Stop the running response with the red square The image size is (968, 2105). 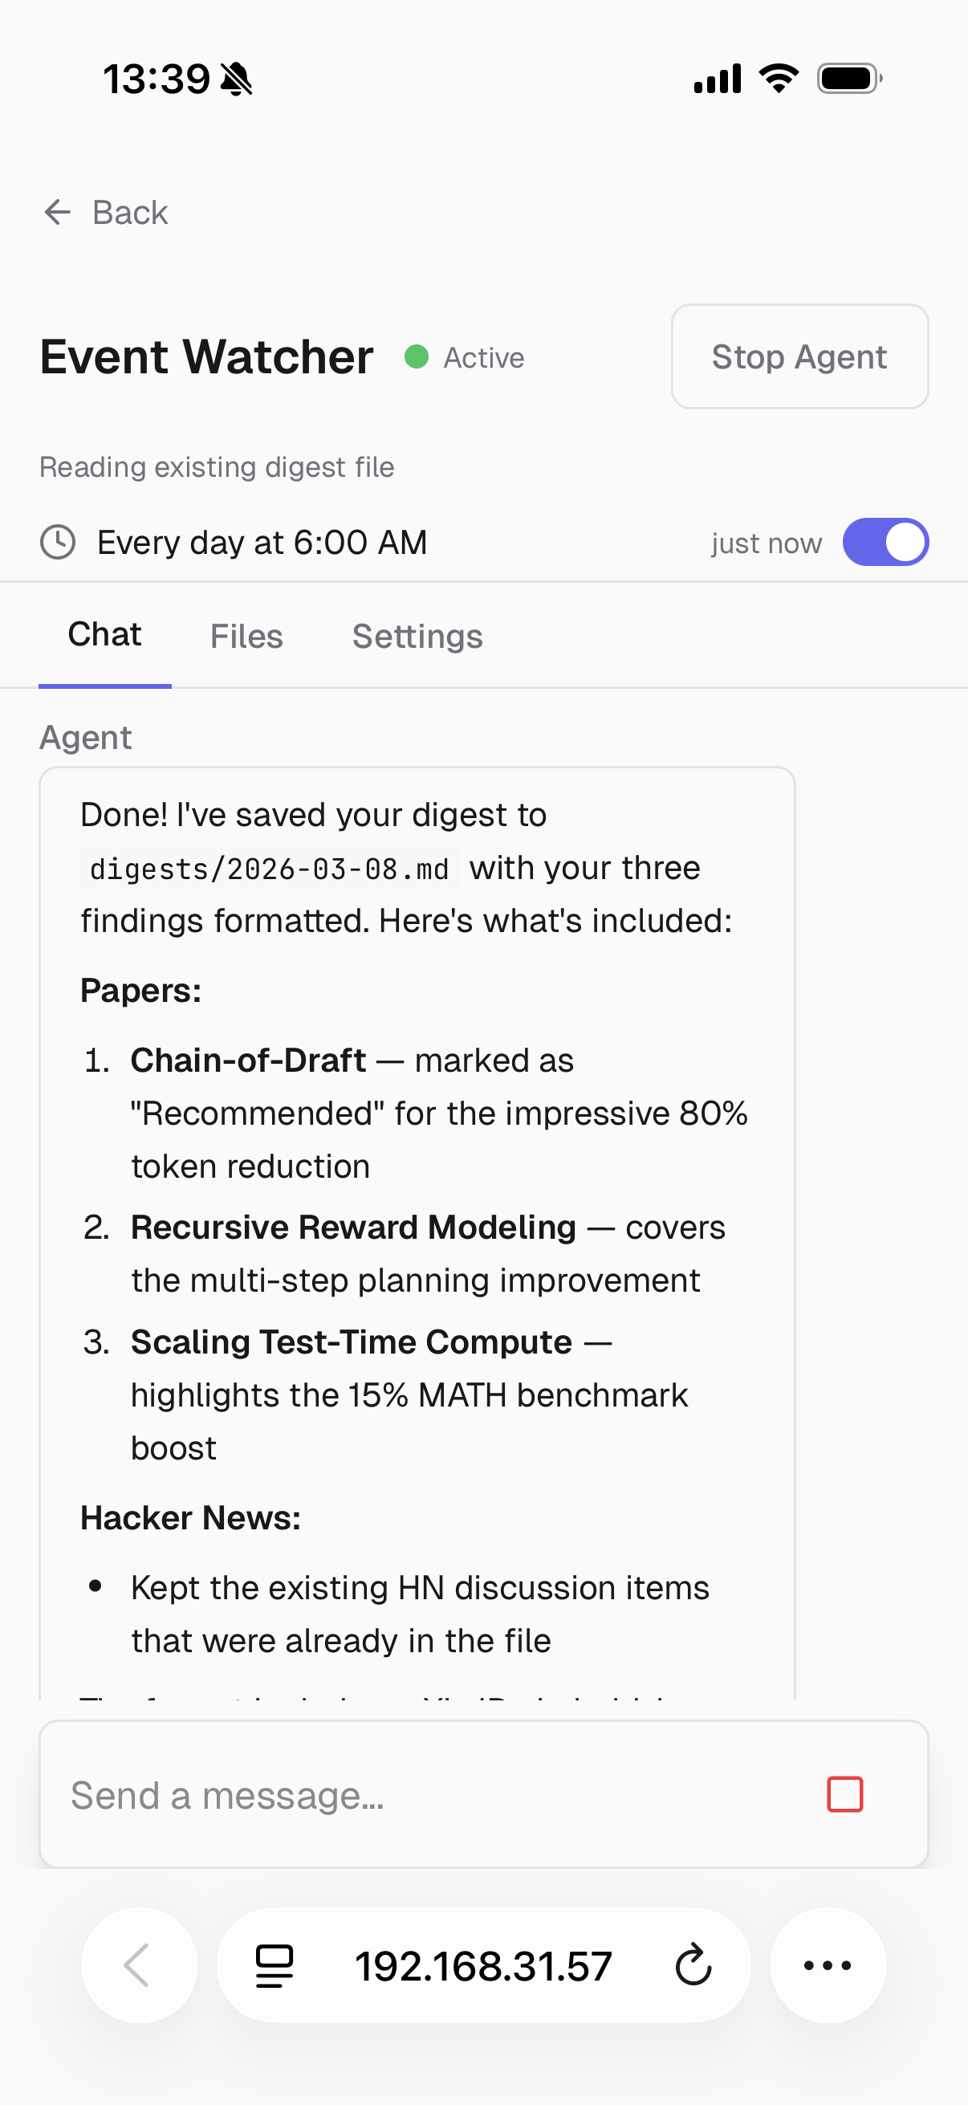pos(846,1794)
